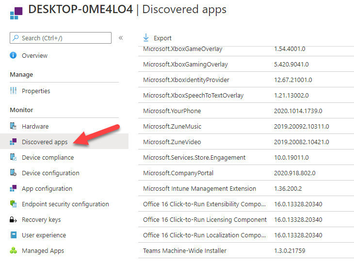Click the Export download arrow icon
Image resolution: width=354 pixels, height=265 pixels.
(x=146, y=37)
